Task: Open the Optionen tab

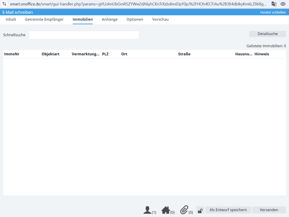Action: tap(135, 19)
